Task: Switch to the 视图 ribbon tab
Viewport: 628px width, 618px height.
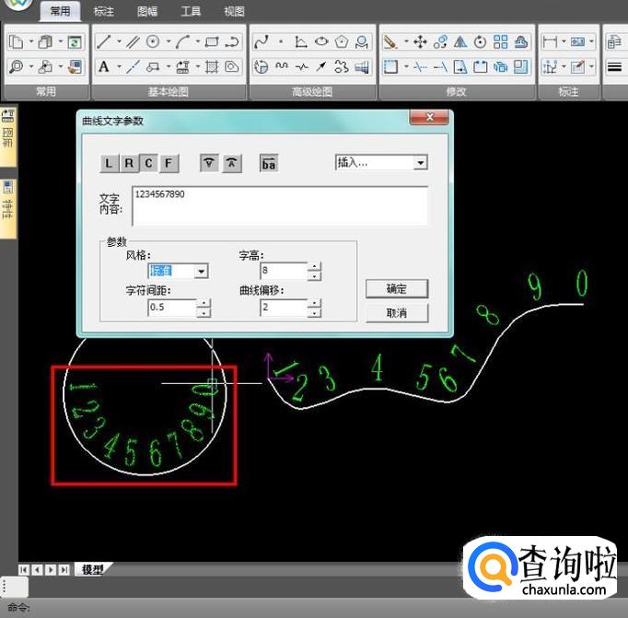Action: coord(234,12)
